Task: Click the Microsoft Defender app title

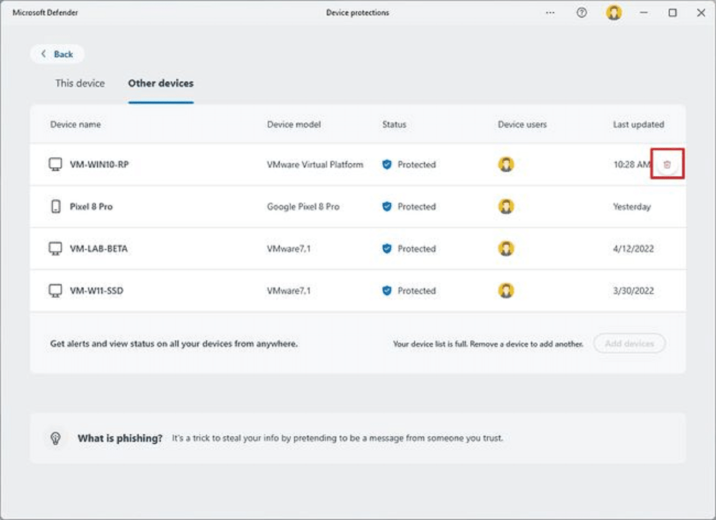Action: pyautogui.click(x=45, y=13)
